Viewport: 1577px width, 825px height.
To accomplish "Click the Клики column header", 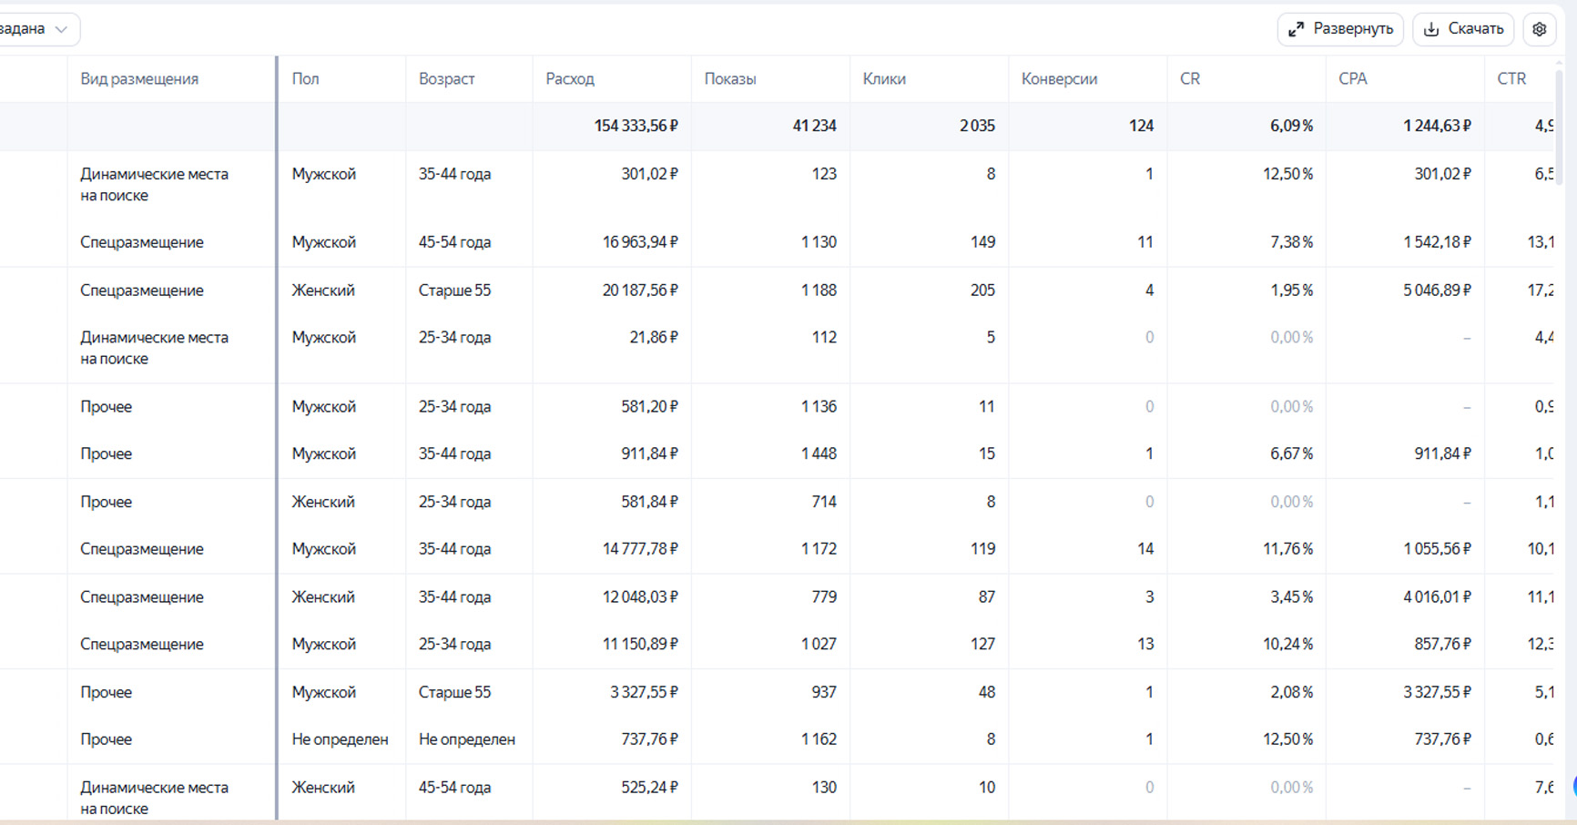I will 884,79.
